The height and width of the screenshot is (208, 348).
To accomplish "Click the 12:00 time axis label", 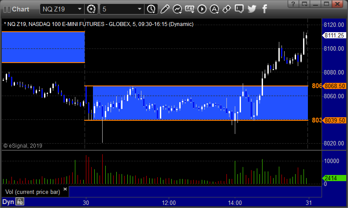I will pyautogui.click(x=169, y=203).
